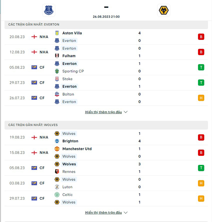Click the red B result badge for Aston Villa match
212x222 pixels.
(x=201, y=37)
